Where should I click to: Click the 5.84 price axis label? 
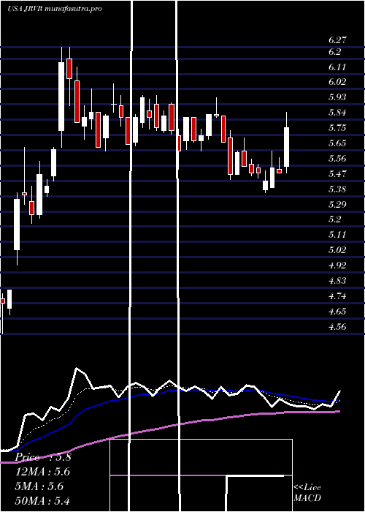(x=337, y=113)
